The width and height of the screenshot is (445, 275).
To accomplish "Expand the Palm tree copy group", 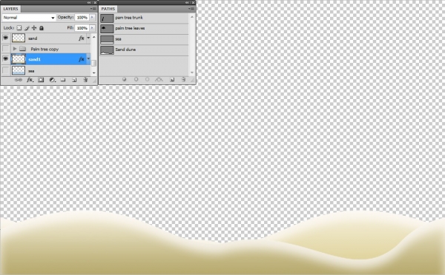I will coord(15,49).
